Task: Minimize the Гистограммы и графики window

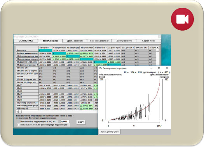Action: coord(151,68)
